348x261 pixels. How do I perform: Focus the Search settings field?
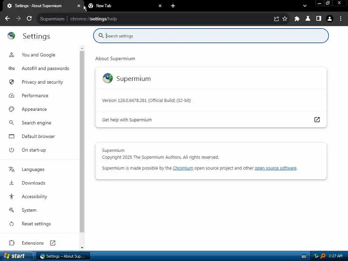click(x=211, y=36)
